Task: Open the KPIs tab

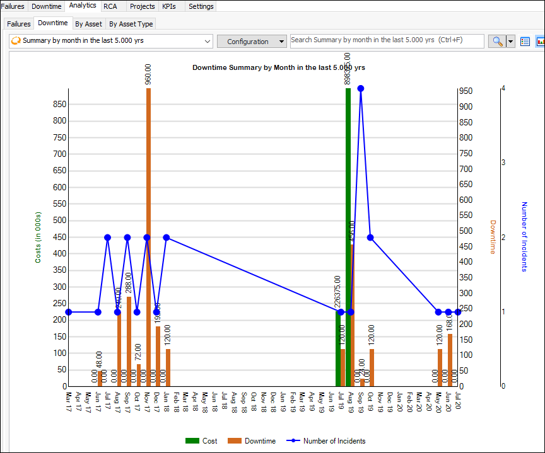Action: pyautogui.click(x=170, y=6)
